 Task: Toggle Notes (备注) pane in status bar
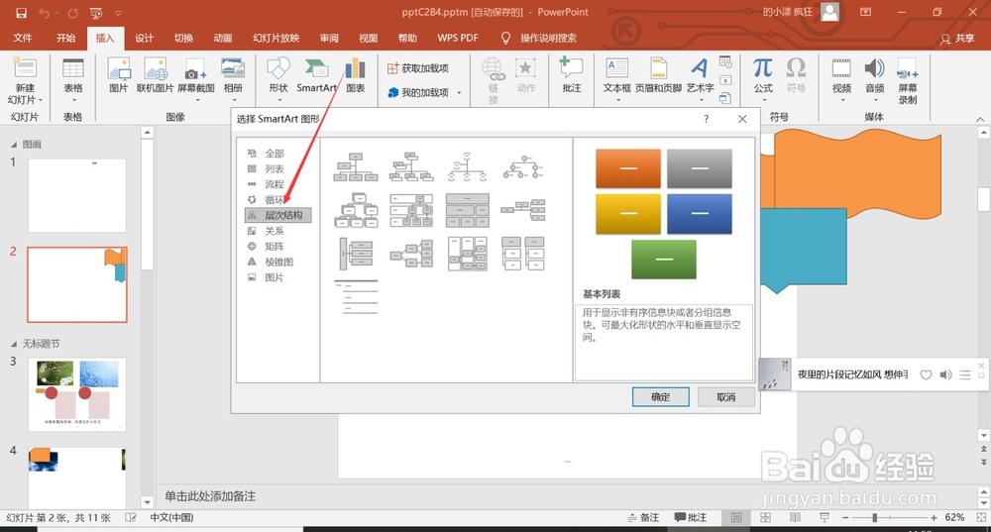pos(643,517)
